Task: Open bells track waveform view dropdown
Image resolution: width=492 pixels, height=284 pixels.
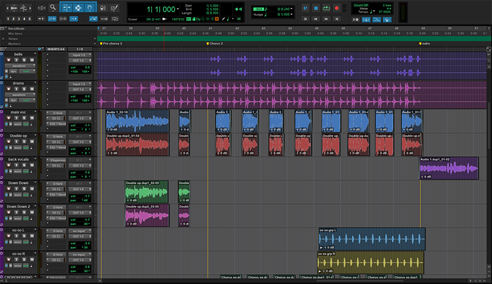Action: [x=18, y=66]
